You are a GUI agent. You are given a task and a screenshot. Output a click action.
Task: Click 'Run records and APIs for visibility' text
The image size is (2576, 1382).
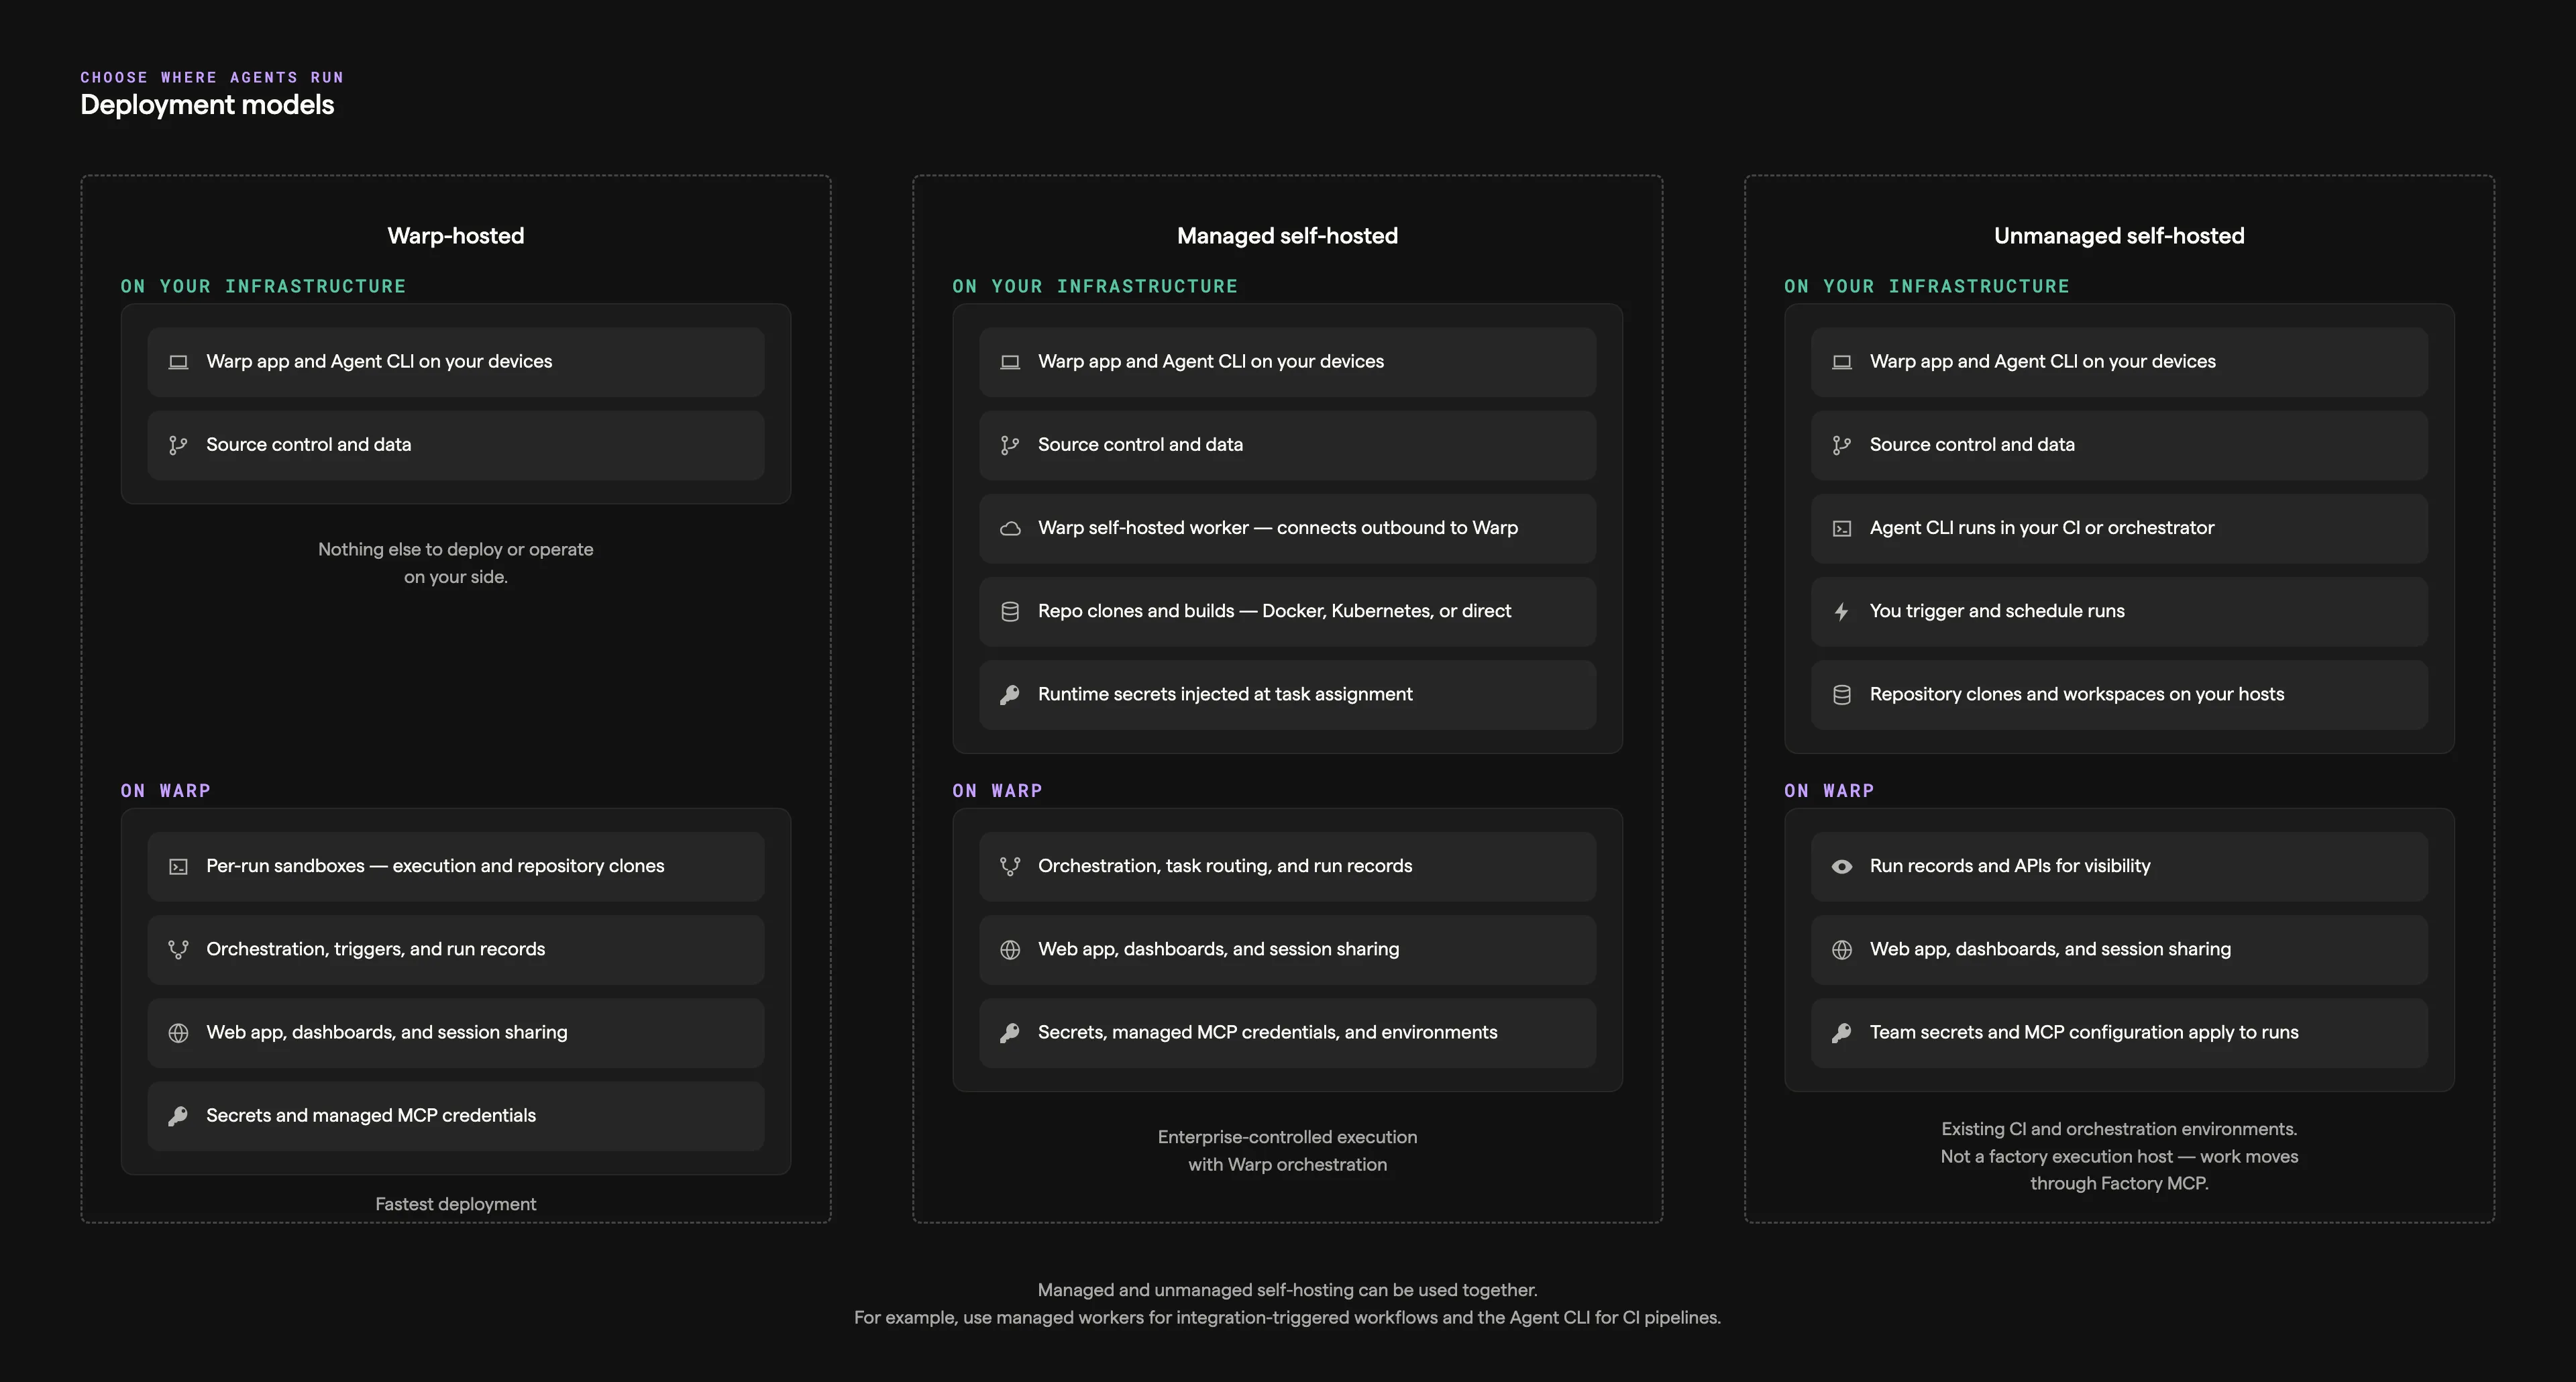(x=2010, y=866)
